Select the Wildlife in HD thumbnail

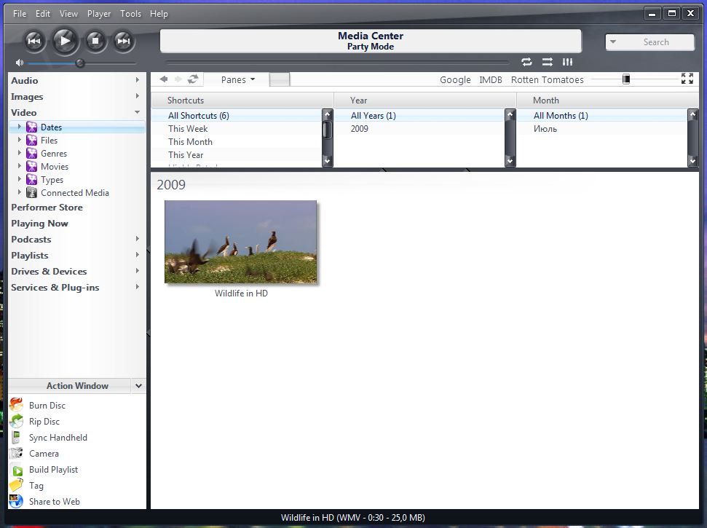pyautogui.click(x=241, y=242)
